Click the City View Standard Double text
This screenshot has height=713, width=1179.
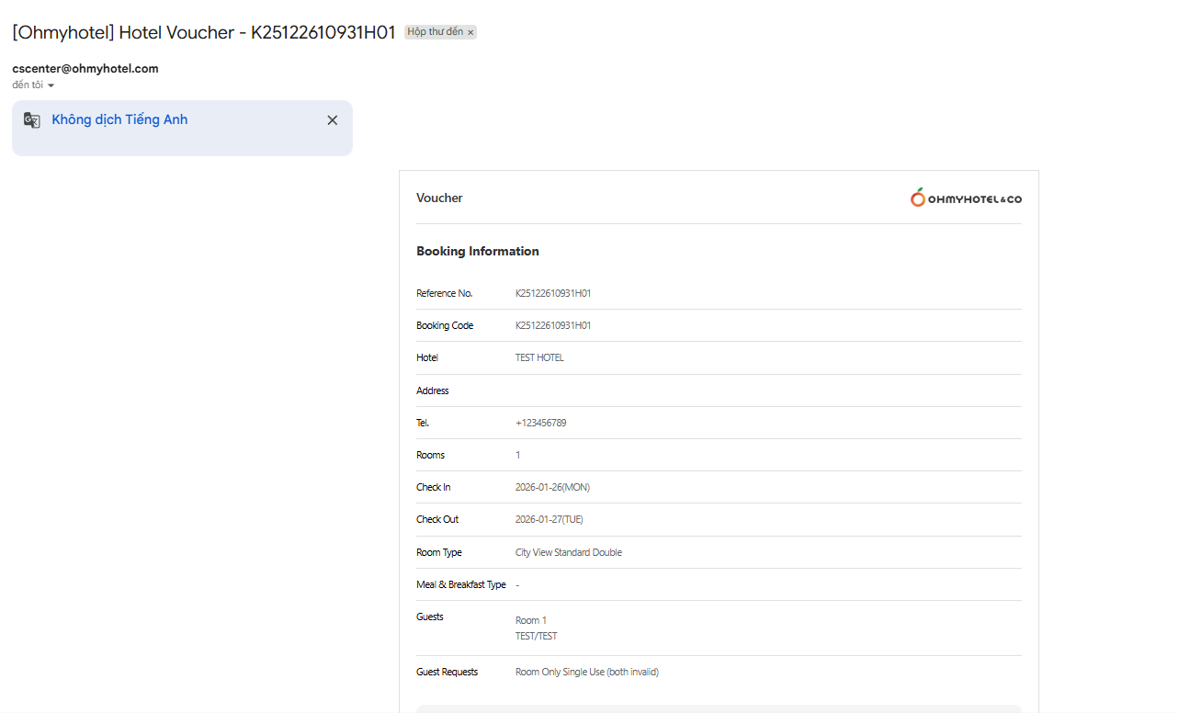coord(568,552)
